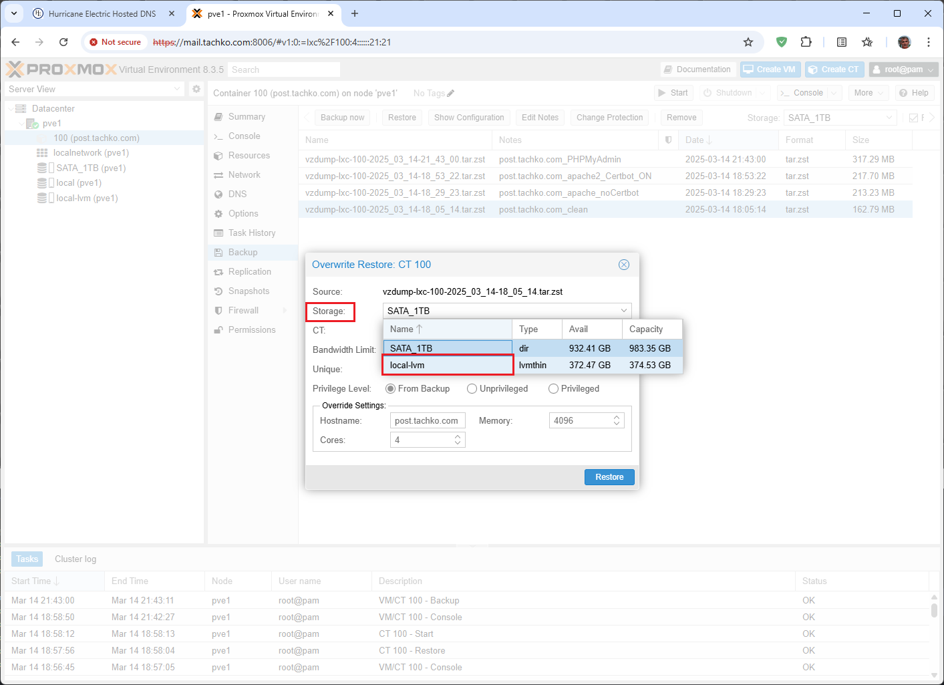Screen dimensions: 944x685
Task: Click the Remove backup button
Action: click(x=681, y=118)
